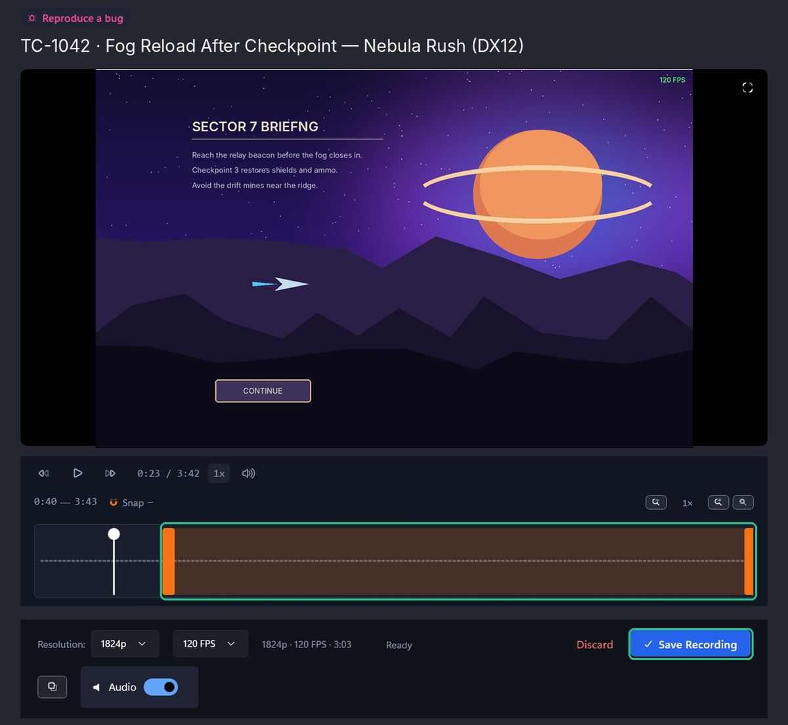Click the bug icon beside Reproduce a bug
The height and width of the screenshot is (725, 788).
[32, 18]
